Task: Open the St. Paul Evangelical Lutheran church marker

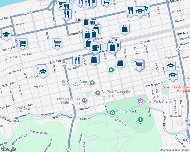Action: (98, 93)
